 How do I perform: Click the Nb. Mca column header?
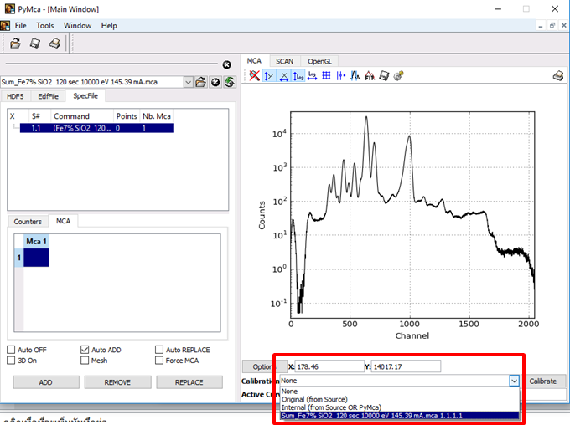[157, 116]
